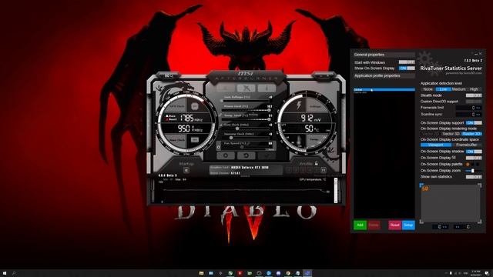Click the save profile icon

324,170
